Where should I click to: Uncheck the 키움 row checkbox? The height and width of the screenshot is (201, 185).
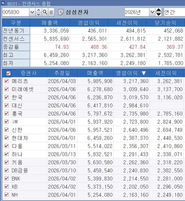(x=6, y=162)
